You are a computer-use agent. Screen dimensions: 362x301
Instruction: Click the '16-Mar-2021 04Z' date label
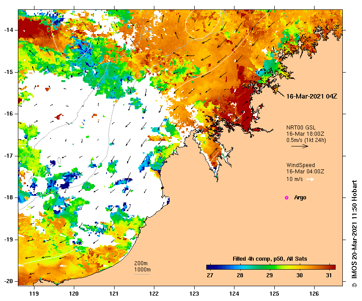click(312, 96)
